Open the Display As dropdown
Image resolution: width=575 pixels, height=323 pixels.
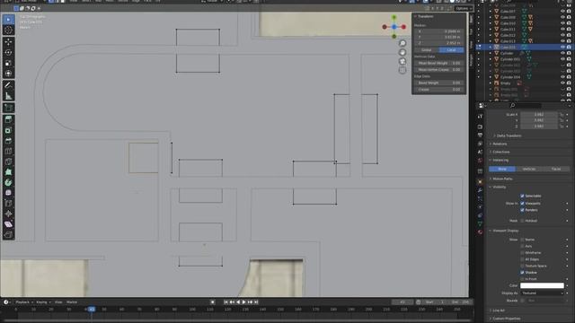coord(542,293)
